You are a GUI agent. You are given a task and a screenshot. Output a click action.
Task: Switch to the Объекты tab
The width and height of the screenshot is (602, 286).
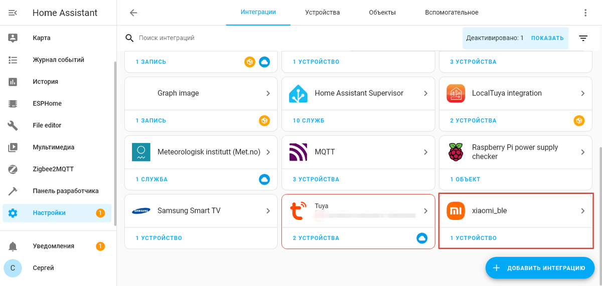click(x=382, y=12)
